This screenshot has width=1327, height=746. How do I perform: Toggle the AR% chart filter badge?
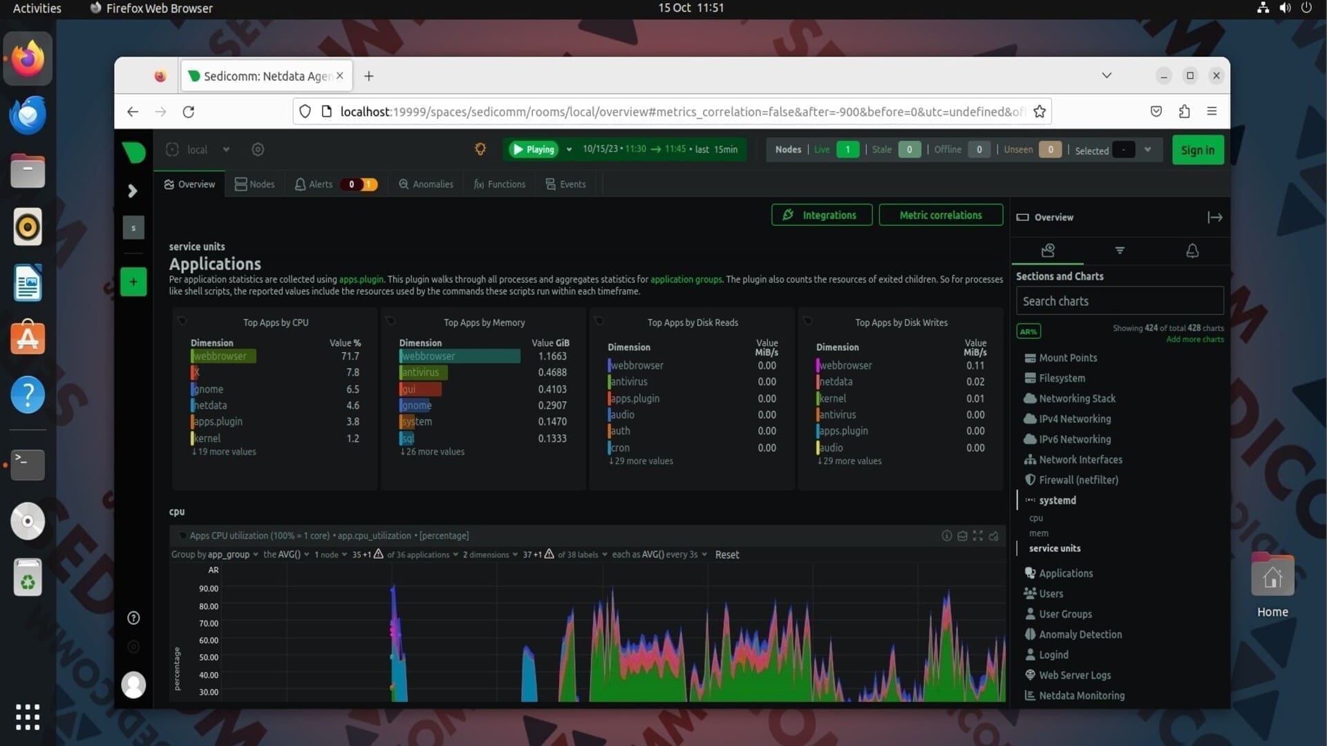click(x=1028, y=332)
